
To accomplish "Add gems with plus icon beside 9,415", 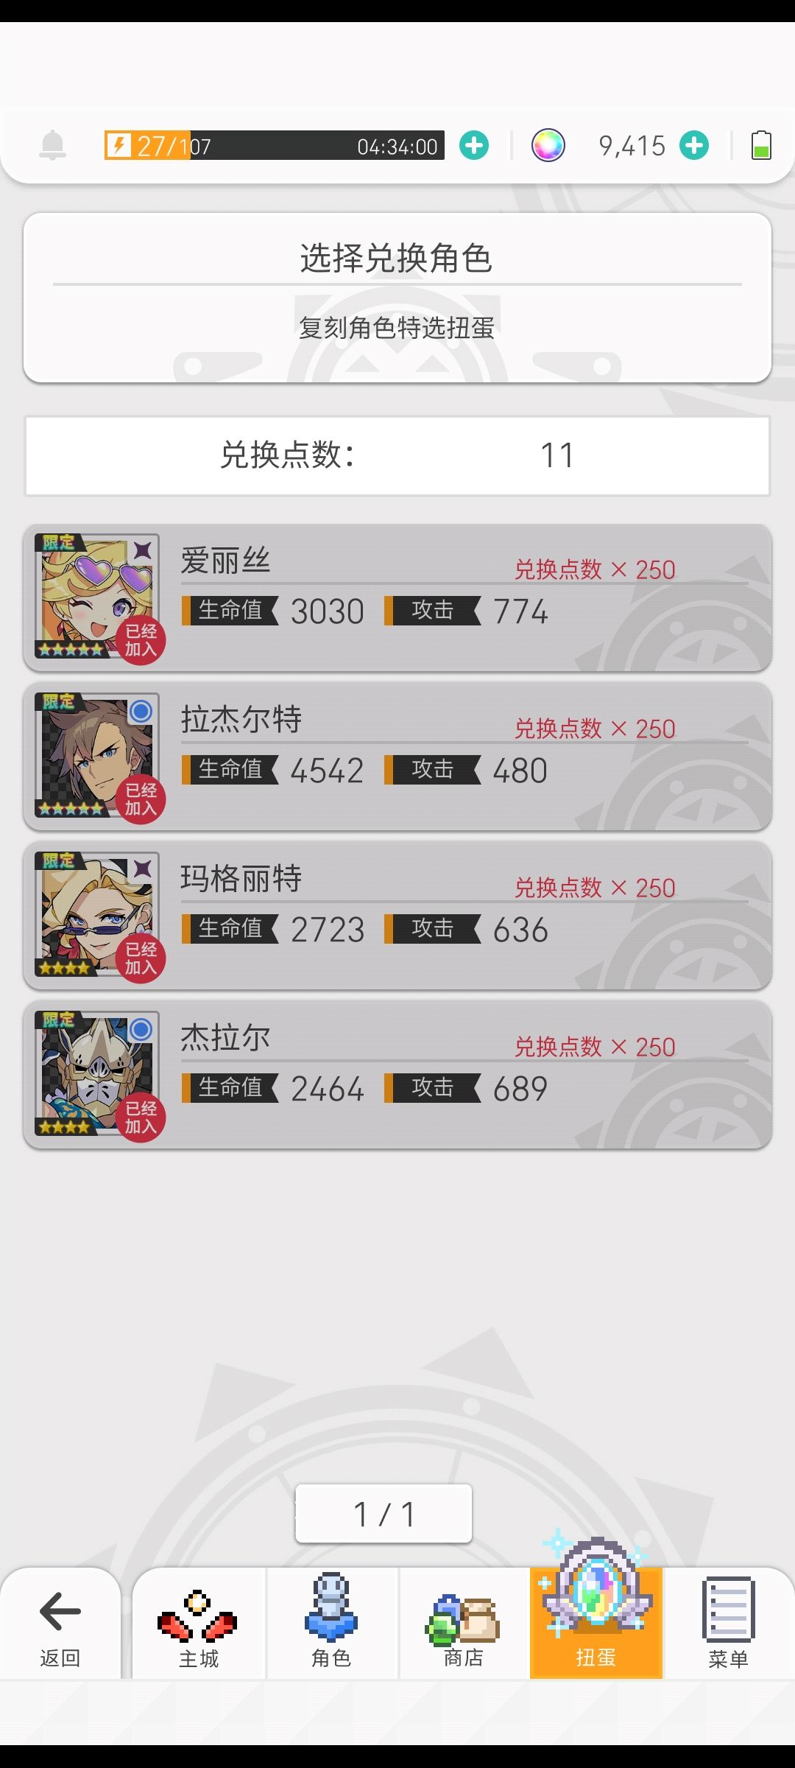I will 694,145.
